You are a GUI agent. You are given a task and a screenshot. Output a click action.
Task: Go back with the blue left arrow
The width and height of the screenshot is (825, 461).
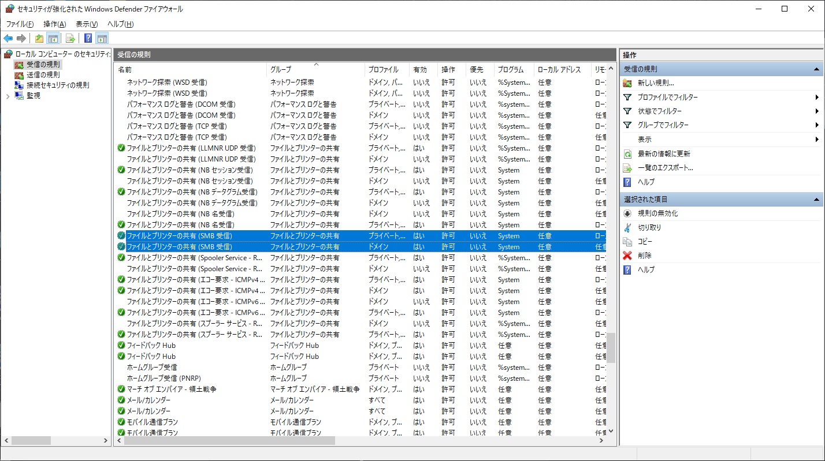[8, 39]
